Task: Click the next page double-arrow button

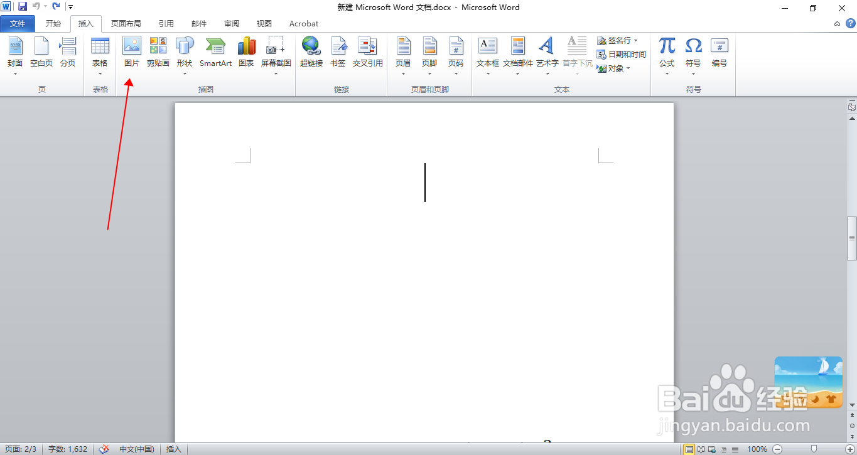Action: (852, 436)
